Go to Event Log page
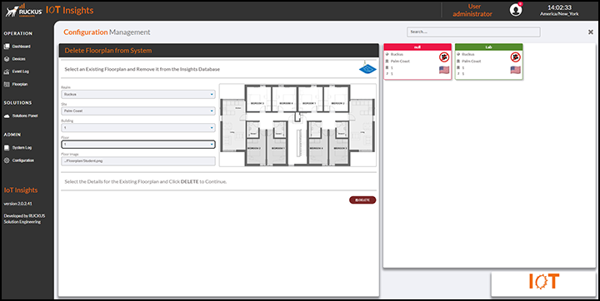Image resolution: width=600 pixels, height=301 pixels. click(x=20, y=72)
